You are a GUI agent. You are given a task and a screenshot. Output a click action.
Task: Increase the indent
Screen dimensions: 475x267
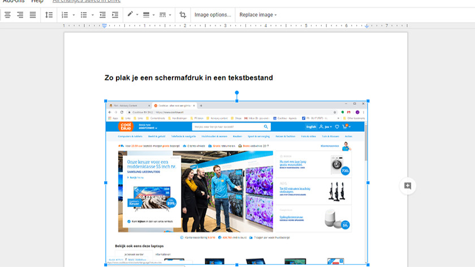coord(115,15)
